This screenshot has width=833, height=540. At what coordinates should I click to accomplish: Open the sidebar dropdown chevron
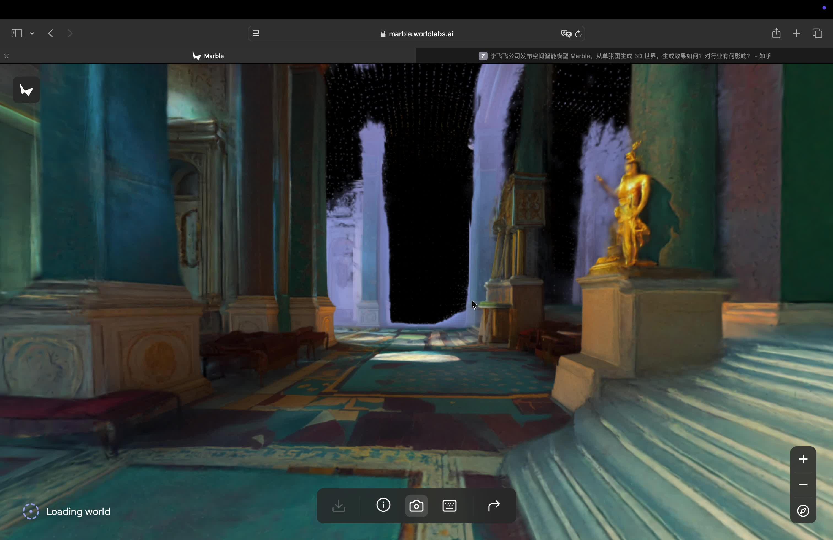click(32, 33)
